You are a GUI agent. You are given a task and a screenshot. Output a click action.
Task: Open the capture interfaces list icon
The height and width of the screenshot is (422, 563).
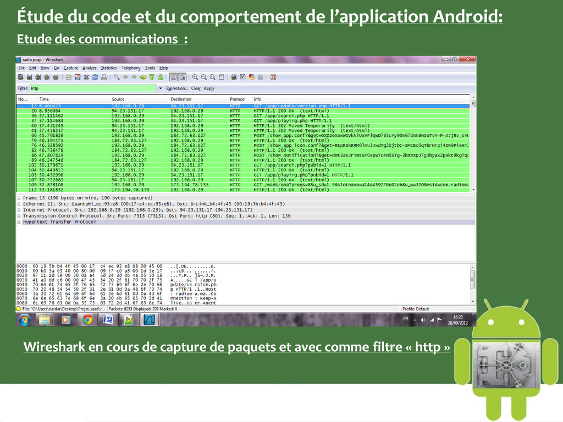click(20, 77)
